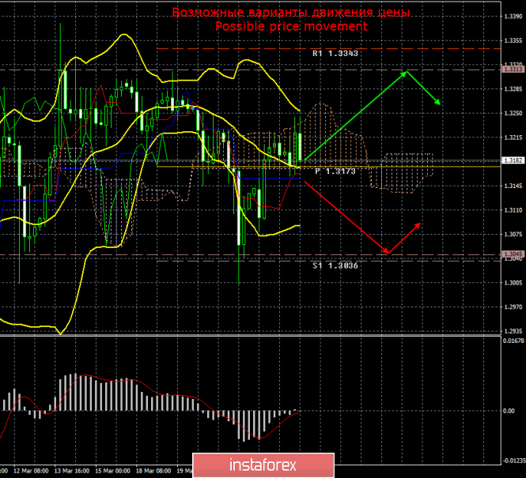
Task: Select the 1.3313 price marker on axis
Action: pos(513,70)
